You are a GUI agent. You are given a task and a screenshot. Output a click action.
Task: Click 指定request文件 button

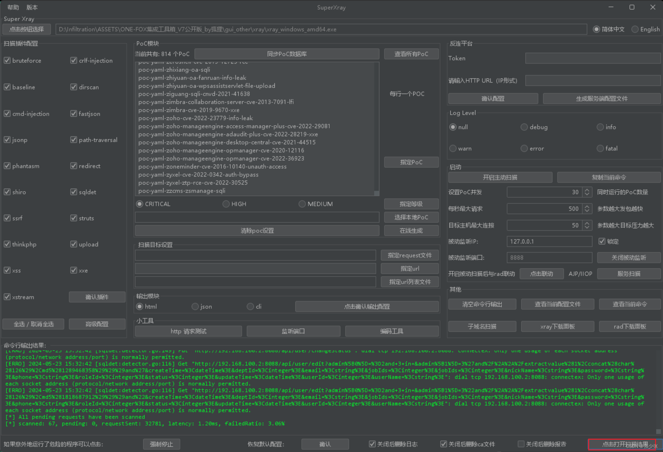coord(410,255)
